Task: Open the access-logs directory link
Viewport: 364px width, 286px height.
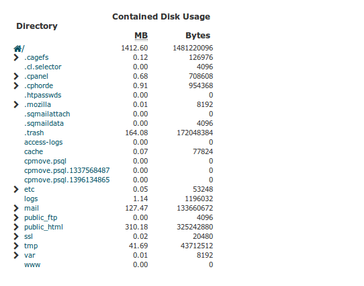Action: coord(44,142)
